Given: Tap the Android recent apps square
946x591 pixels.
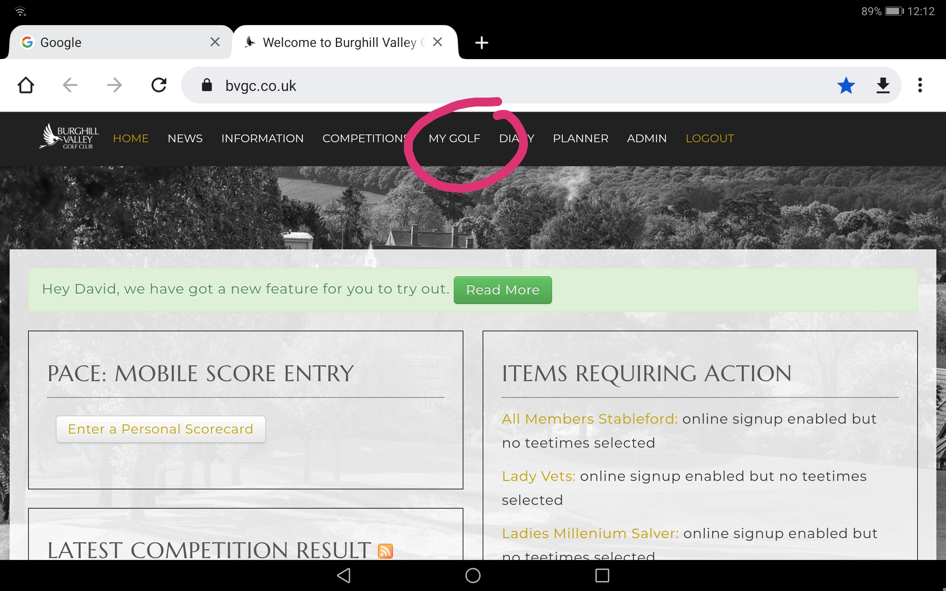Looking at the screenshot, I should click(602, 575).
